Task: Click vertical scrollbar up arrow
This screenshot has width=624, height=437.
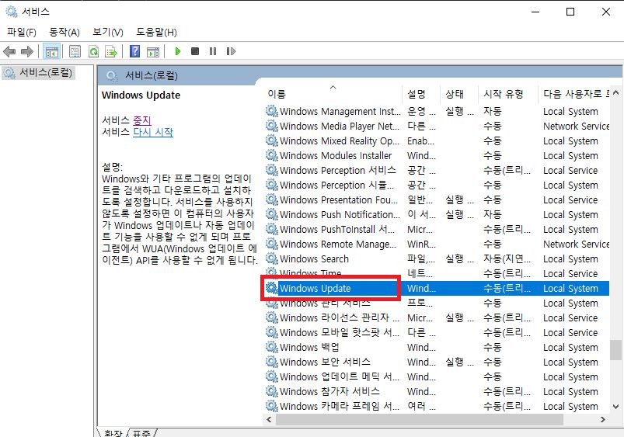Action: [x=615, y=92]
